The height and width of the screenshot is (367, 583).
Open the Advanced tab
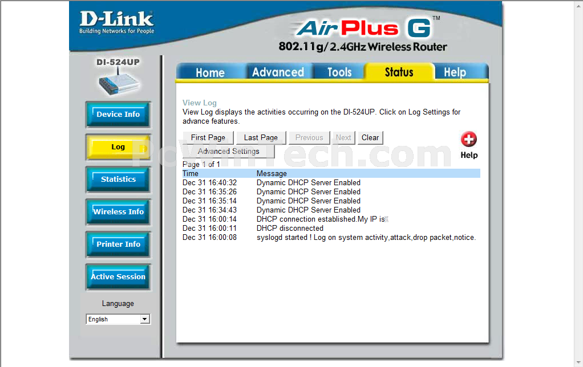point(278,72)
